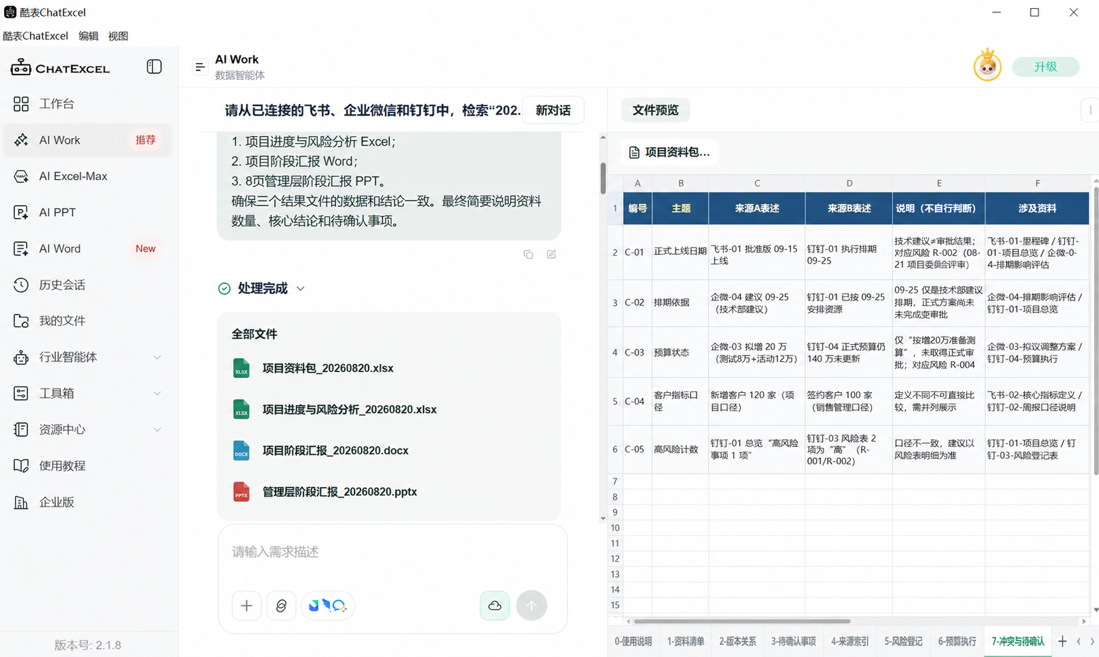1099x657 pixels.
Task: Click cell C-03 in column A
Action: (638, 353)
